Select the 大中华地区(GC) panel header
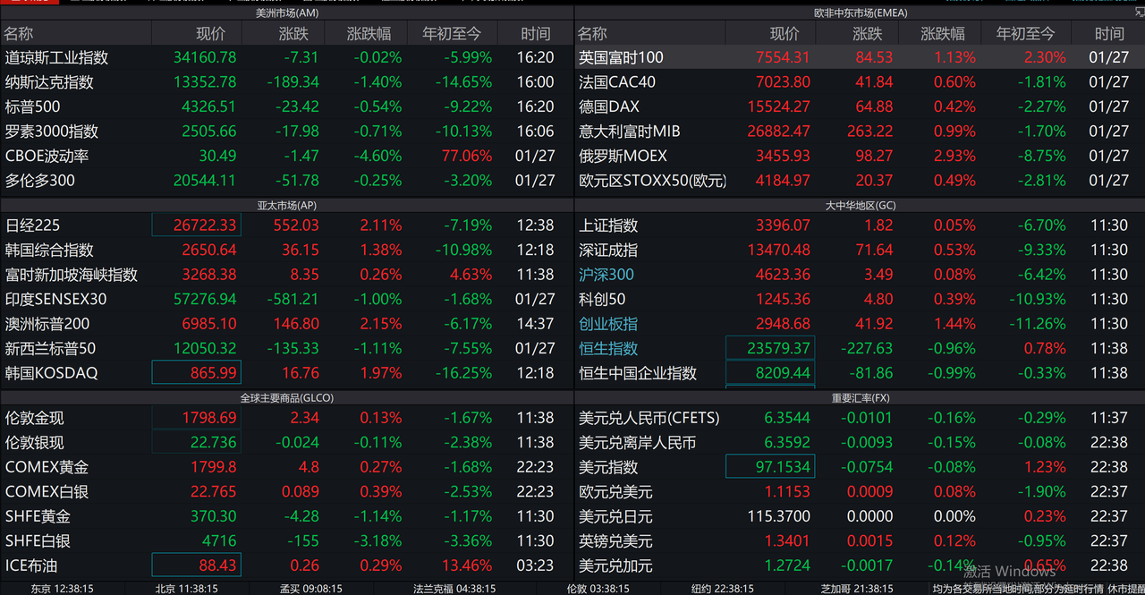This screenshot has height=595, width=1145. 860,205
